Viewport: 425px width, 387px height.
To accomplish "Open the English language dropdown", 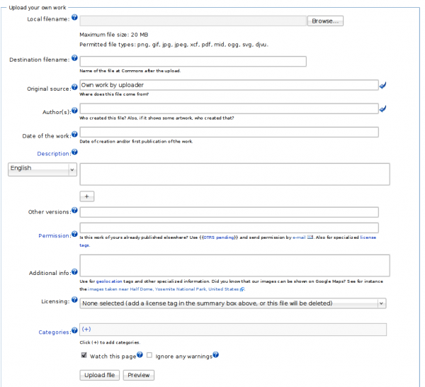I will pos(42,169).
